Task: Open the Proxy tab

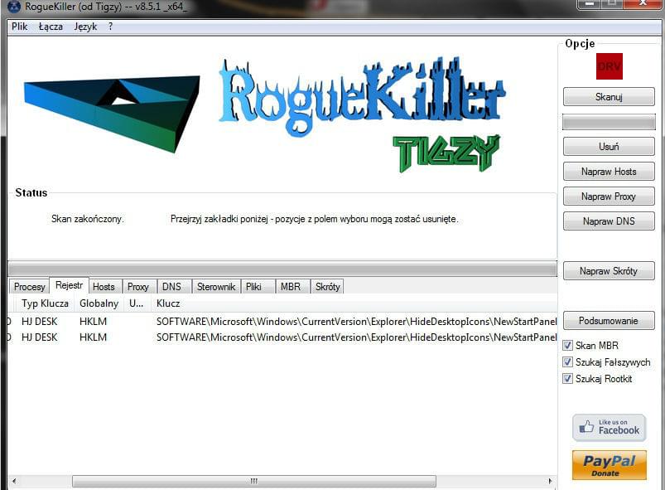Action: point(138,287)
